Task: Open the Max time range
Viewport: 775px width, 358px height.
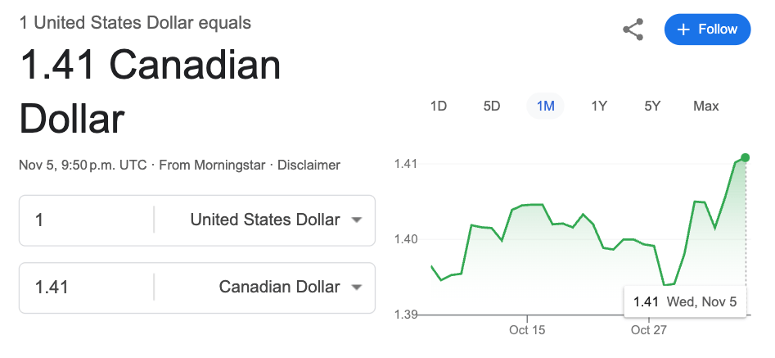Action: (705, 106)
